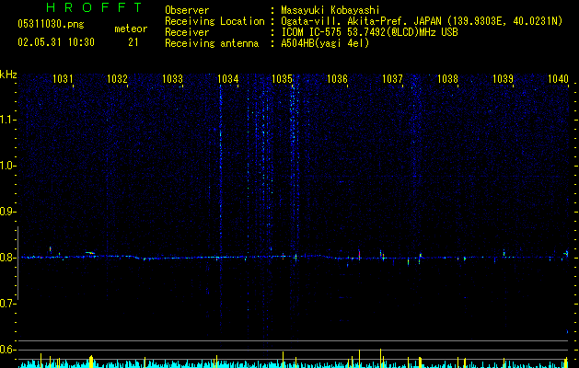Click the 1039 time axis marker
Image resolution: width=579 pixels, height=368 pixels.
[x=503, y=79]
